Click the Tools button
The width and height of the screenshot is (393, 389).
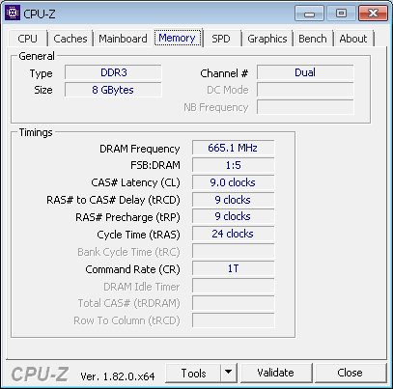tap(193, 373)
